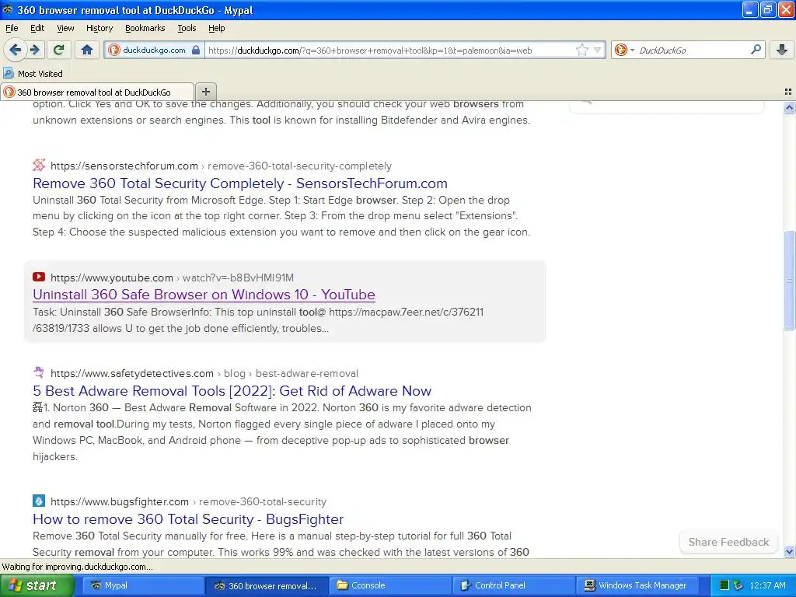Click inside the URL address field
Screen dimensions: 796x597
(390, 51)
